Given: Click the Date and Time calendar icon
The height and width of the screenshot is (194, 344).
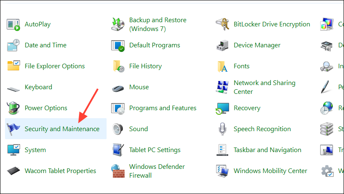Looking at the screenshot, I should click(13, 45).
